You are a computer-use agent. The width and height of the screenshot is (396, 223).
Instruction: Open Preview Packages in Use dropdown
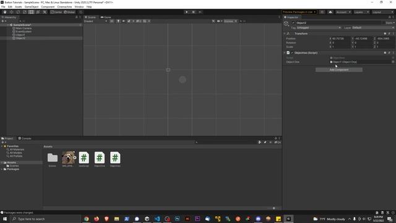coord(299,12)
